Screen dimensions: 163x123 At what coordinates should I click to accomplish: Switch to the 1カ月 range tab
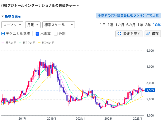tap(120, 25)
